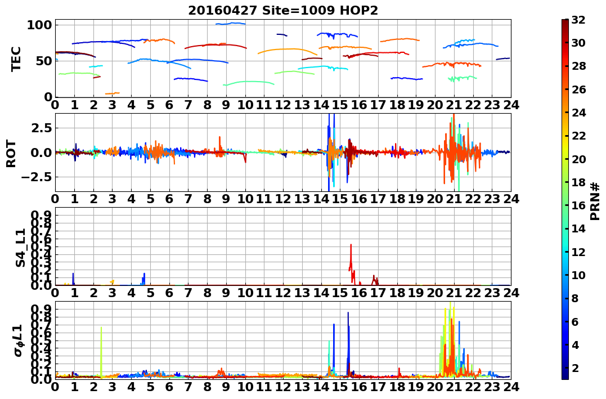Viewport: 606px width, 399px height.
Task: Click colorbar tick value 16
Action: click(578, 205)
